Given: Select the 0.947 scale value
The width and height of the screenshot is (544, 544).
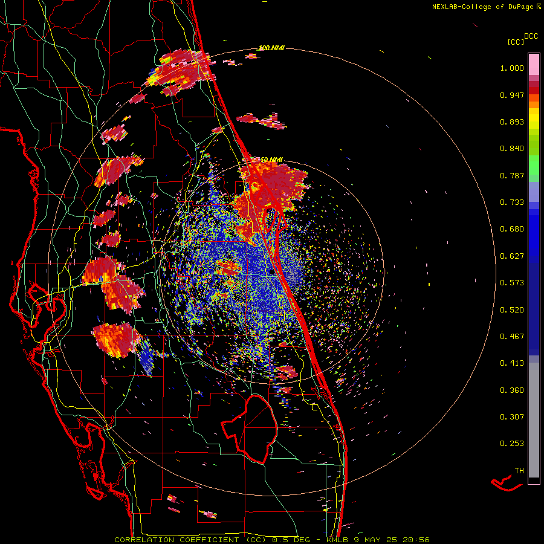Looking at the screenshot, I should [512, 95].
